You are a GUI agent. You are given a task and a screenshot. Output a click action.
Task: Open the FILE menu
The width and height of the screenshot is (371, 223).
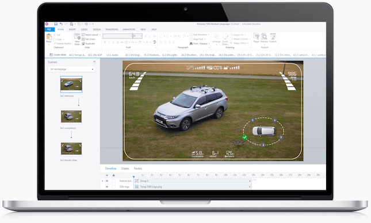pos(49,29)
